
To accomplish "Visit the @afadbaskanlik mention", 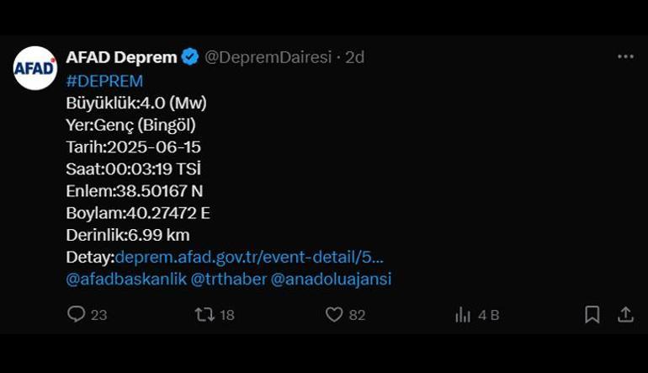I will click(x=126, y=280).
